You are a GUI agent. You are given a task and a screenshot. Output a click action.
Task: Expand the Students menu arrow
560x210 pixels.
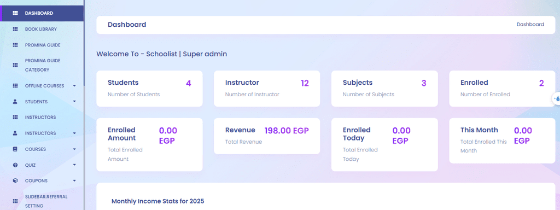click(74, 101)
